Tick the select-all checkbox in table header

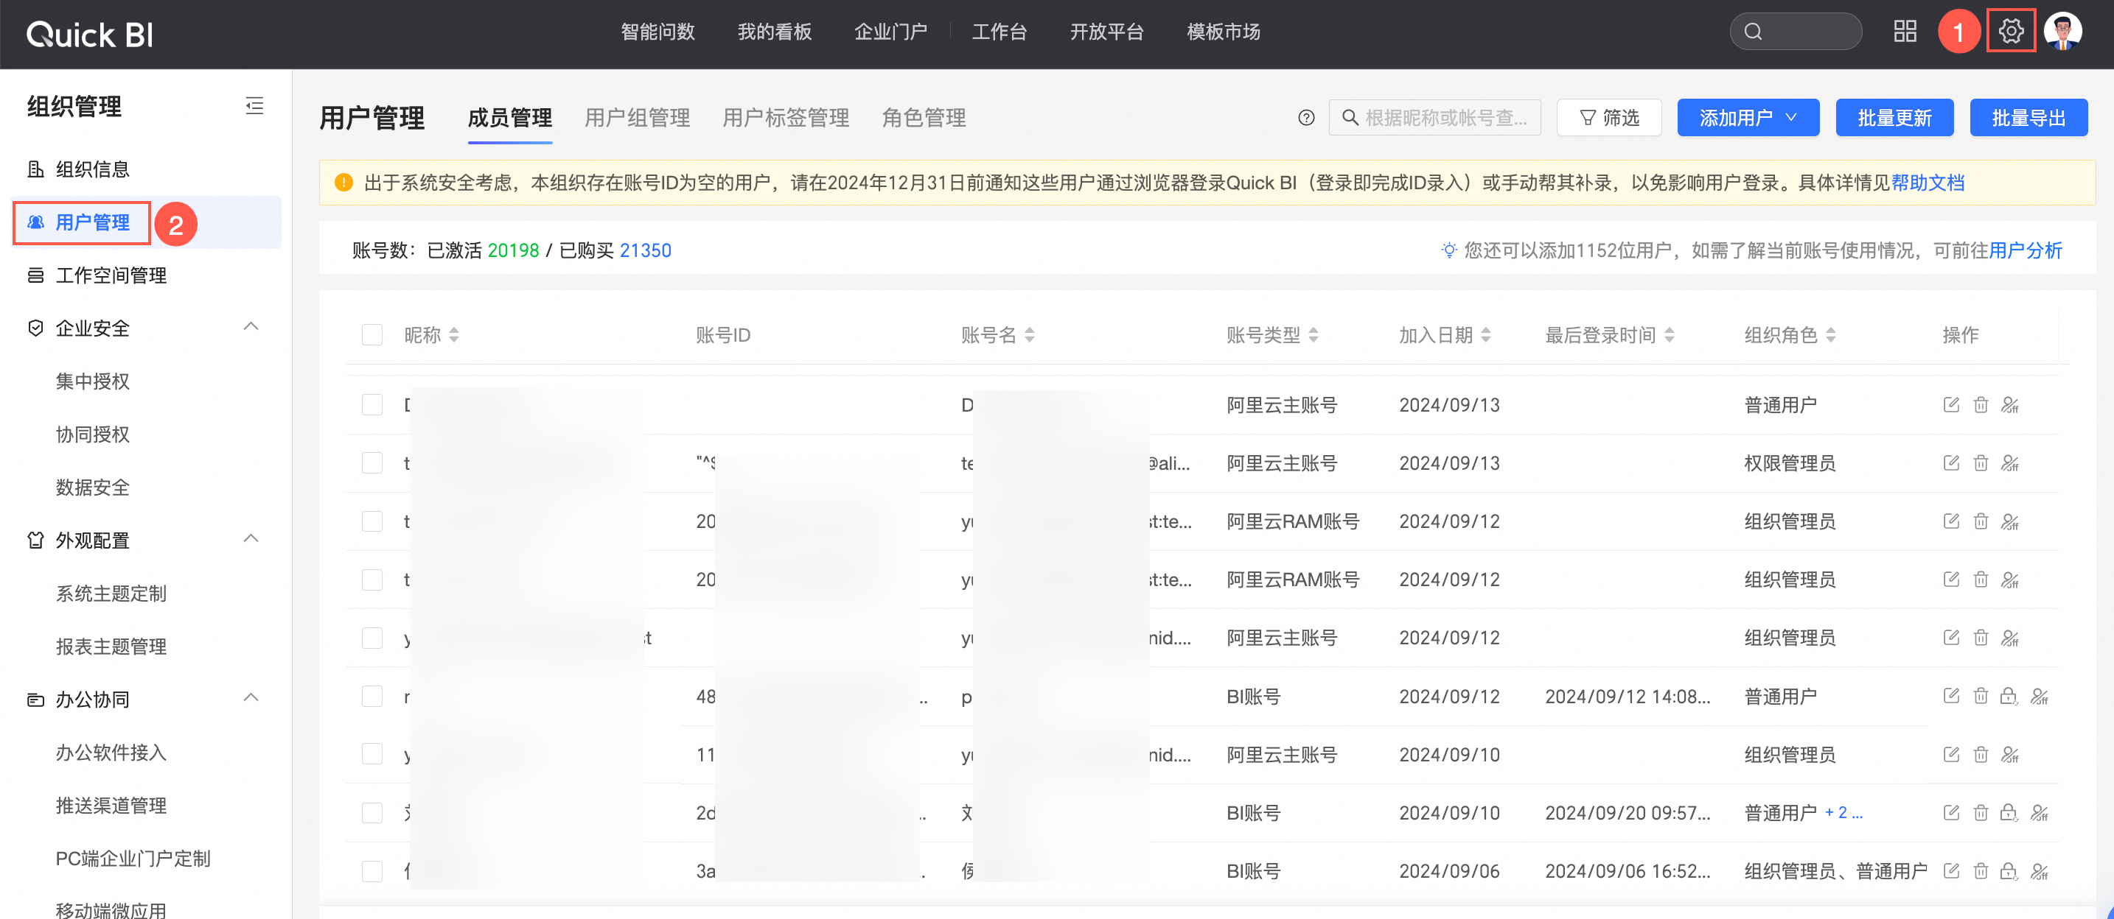click(x=372, y=334)
